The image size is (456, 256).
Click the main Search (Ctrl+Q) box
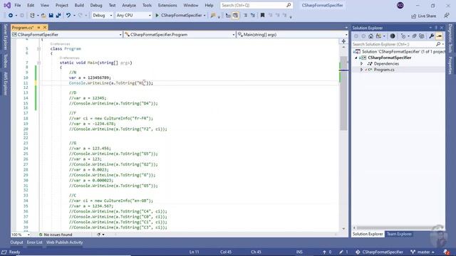click(x=256, y=5)
